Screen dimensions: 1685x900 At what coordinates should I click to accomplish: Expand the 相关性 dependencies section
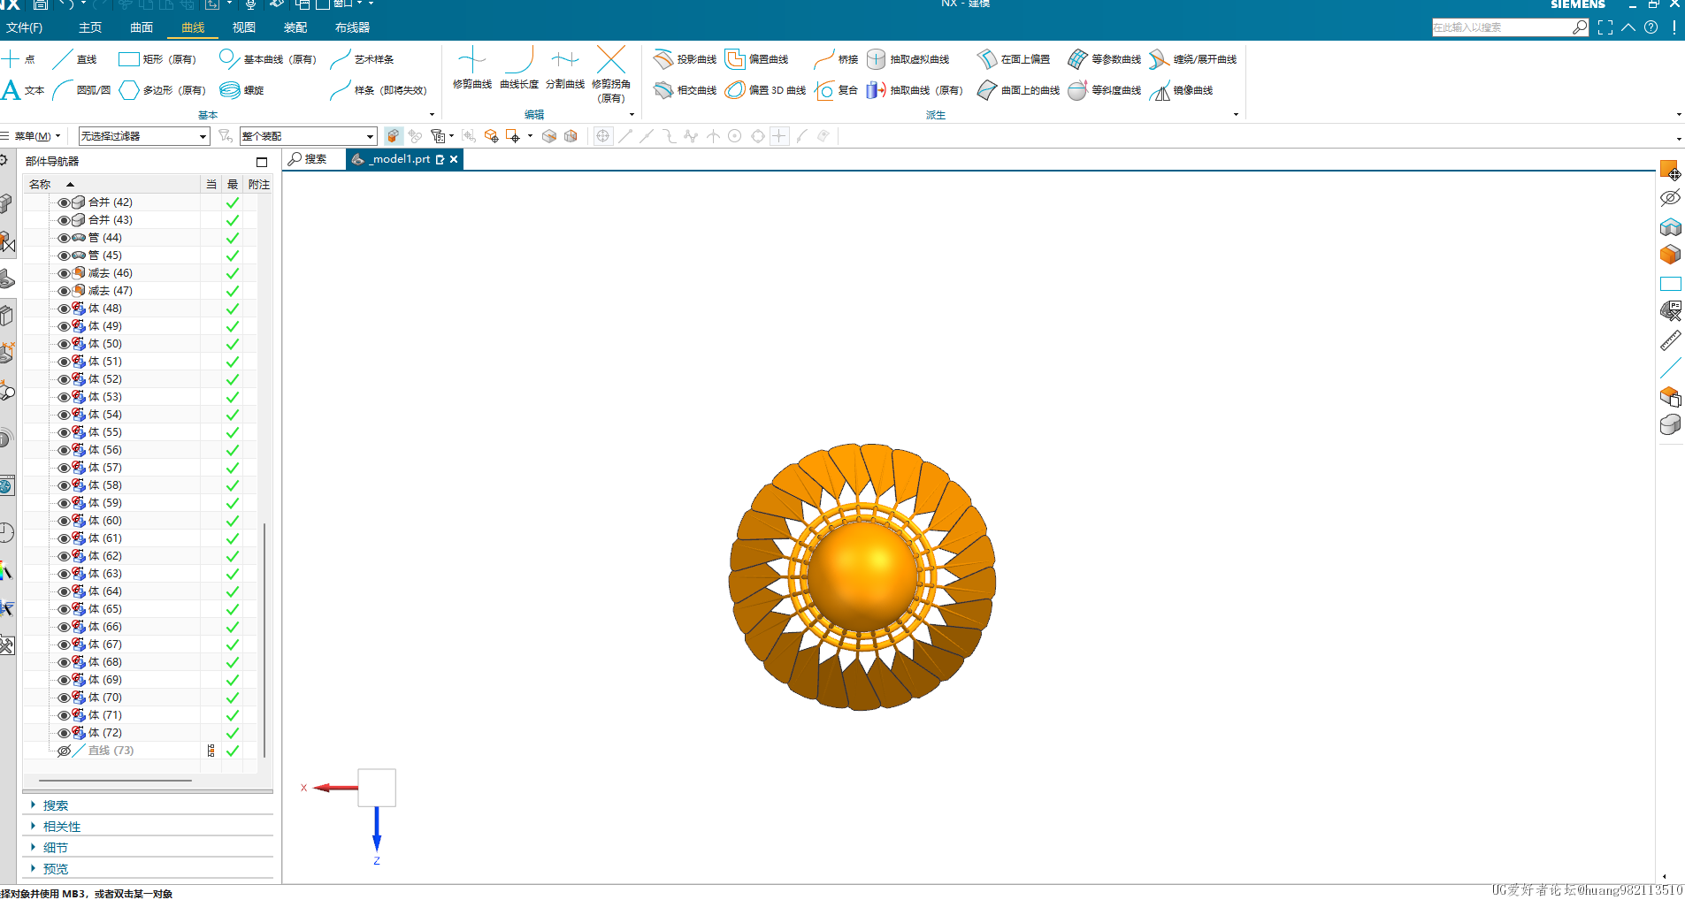pos(61,827)
